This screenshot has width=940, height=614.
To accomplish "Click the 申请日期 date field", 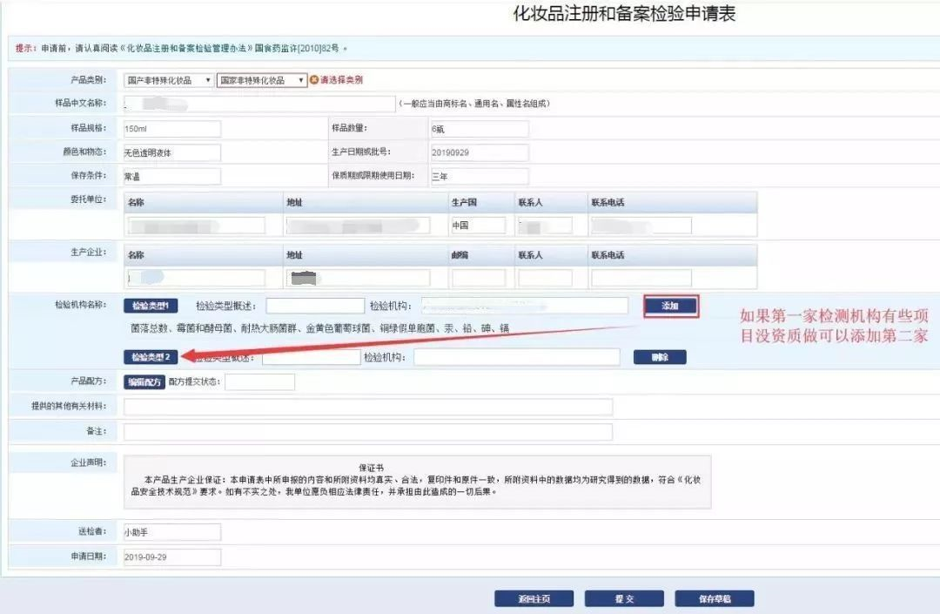I will tap(171, 557).
